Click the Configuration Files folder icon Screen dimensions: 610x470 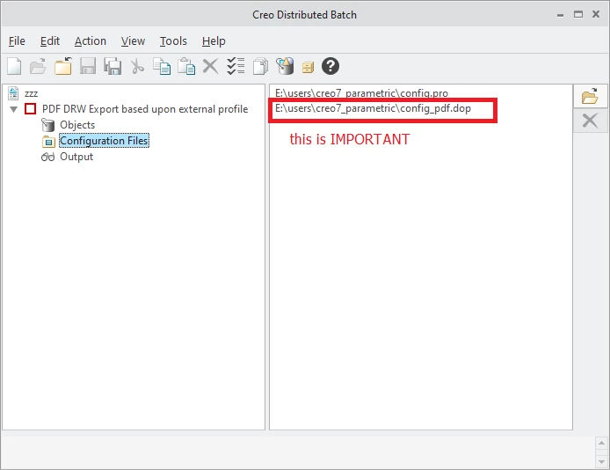[x=48, y=141]
